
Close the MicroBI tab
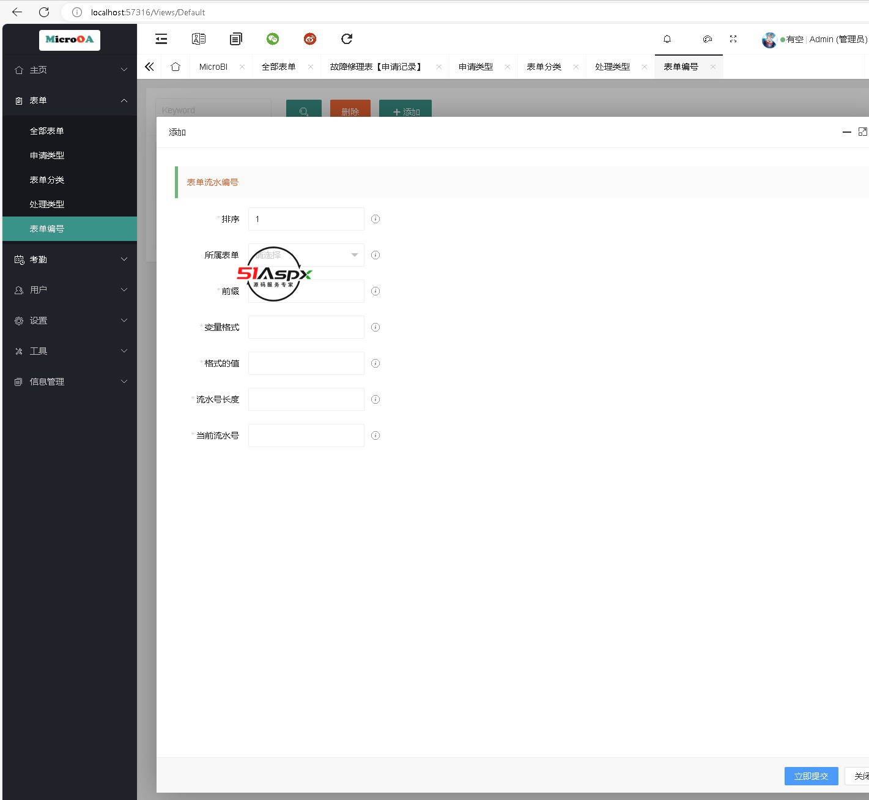(242, 67)
